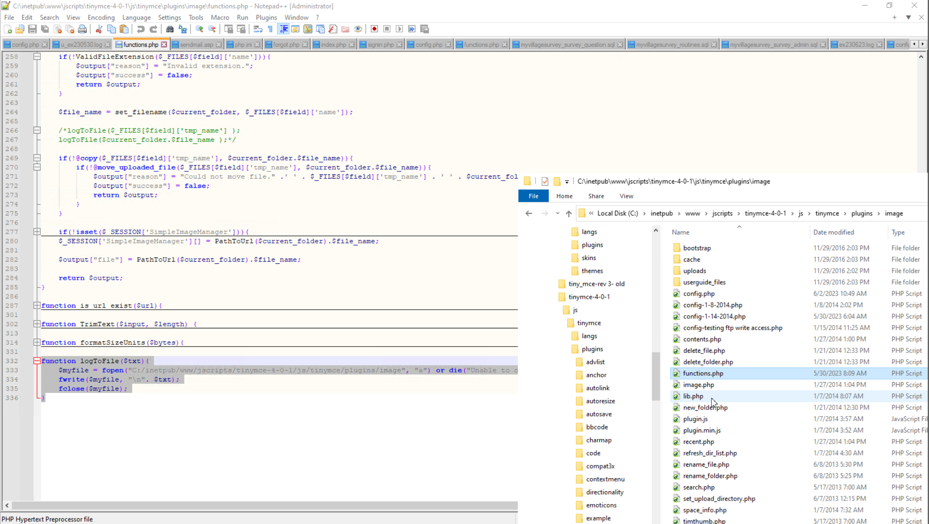
Task: Click the Print toolbar icon
Action: point(82,29)
